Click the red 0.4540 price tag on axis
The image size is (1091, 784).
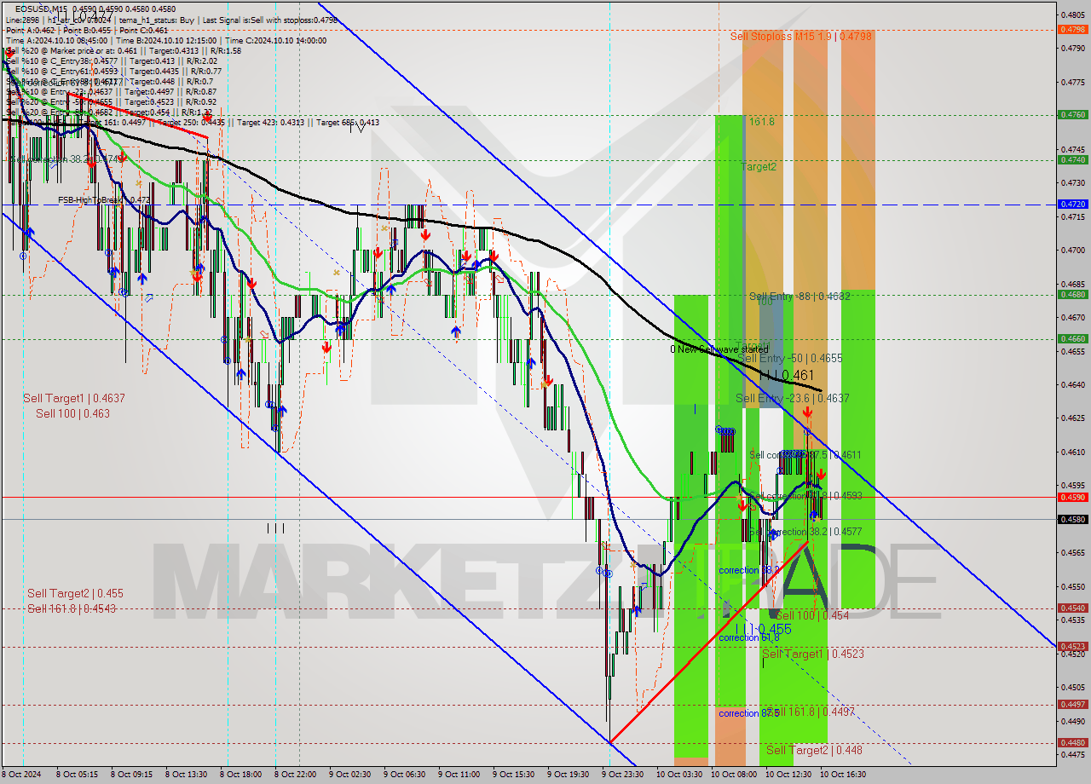(1072, 608)
